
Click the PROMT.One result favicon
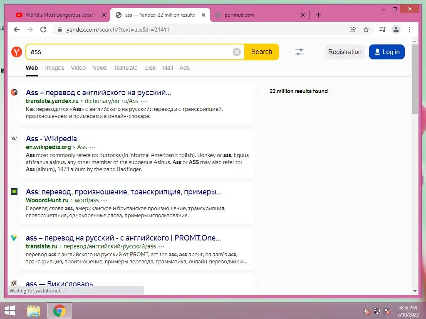click(x=14, y=238)
